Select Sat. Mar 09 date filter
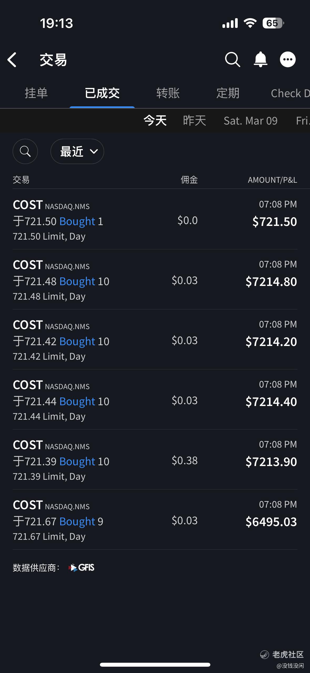The image size is (310, 673). pyautogui.click(x=251, y=121)
